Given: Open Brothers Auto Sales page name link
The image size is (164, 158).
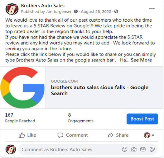Looking at the screenshot, I should tap(43, 6).
